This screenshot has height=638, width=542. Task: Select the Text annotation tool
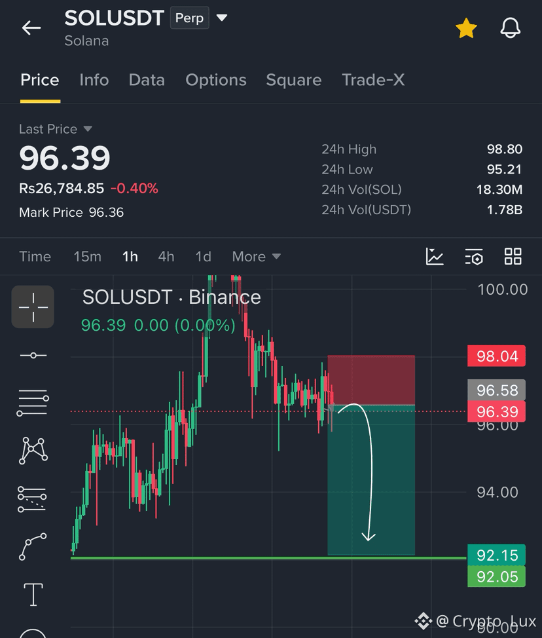[33, 595]
